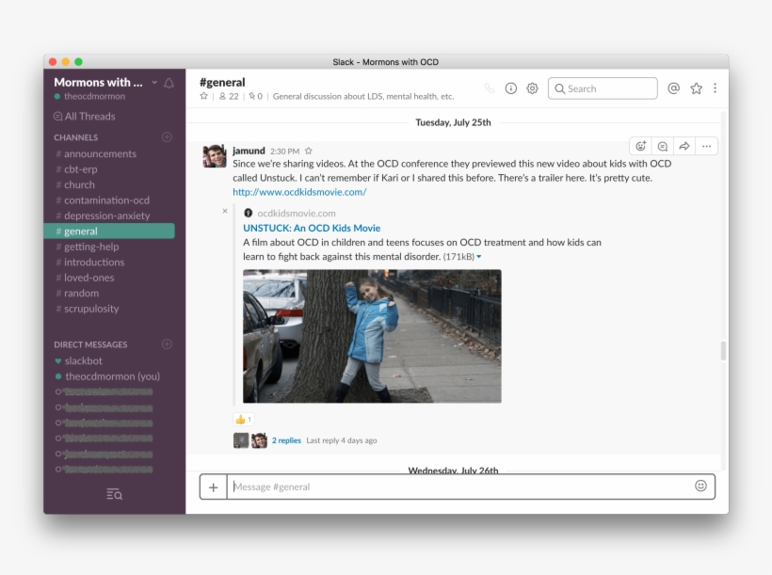Open the ocdkidsmovie.com URL link
This screenshot has width=772, height=575.
click(299, 192)
